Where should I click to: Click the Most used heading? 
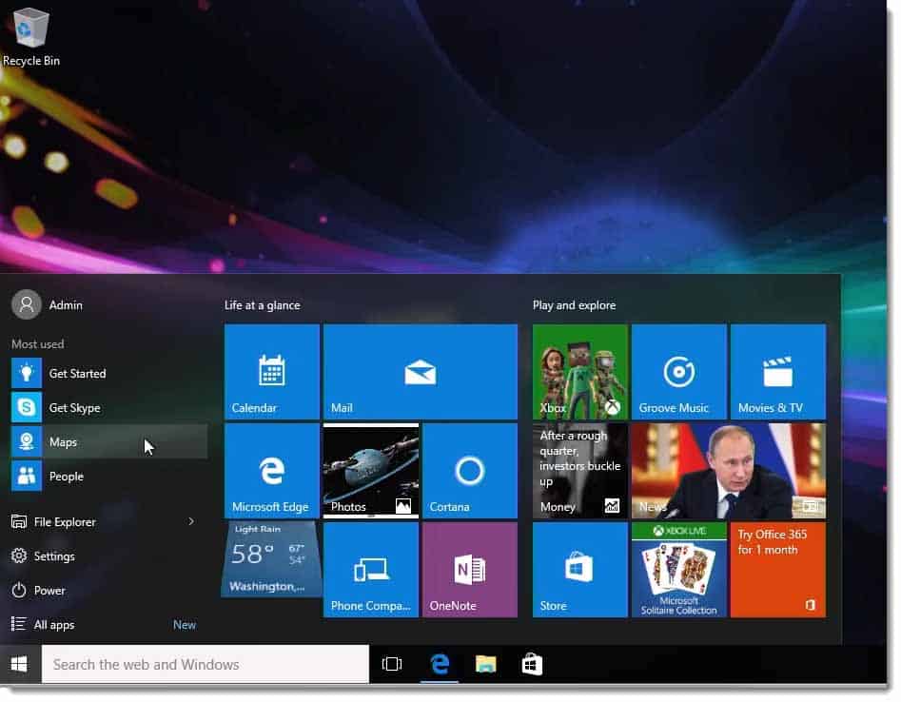click(x=38, y=344)
